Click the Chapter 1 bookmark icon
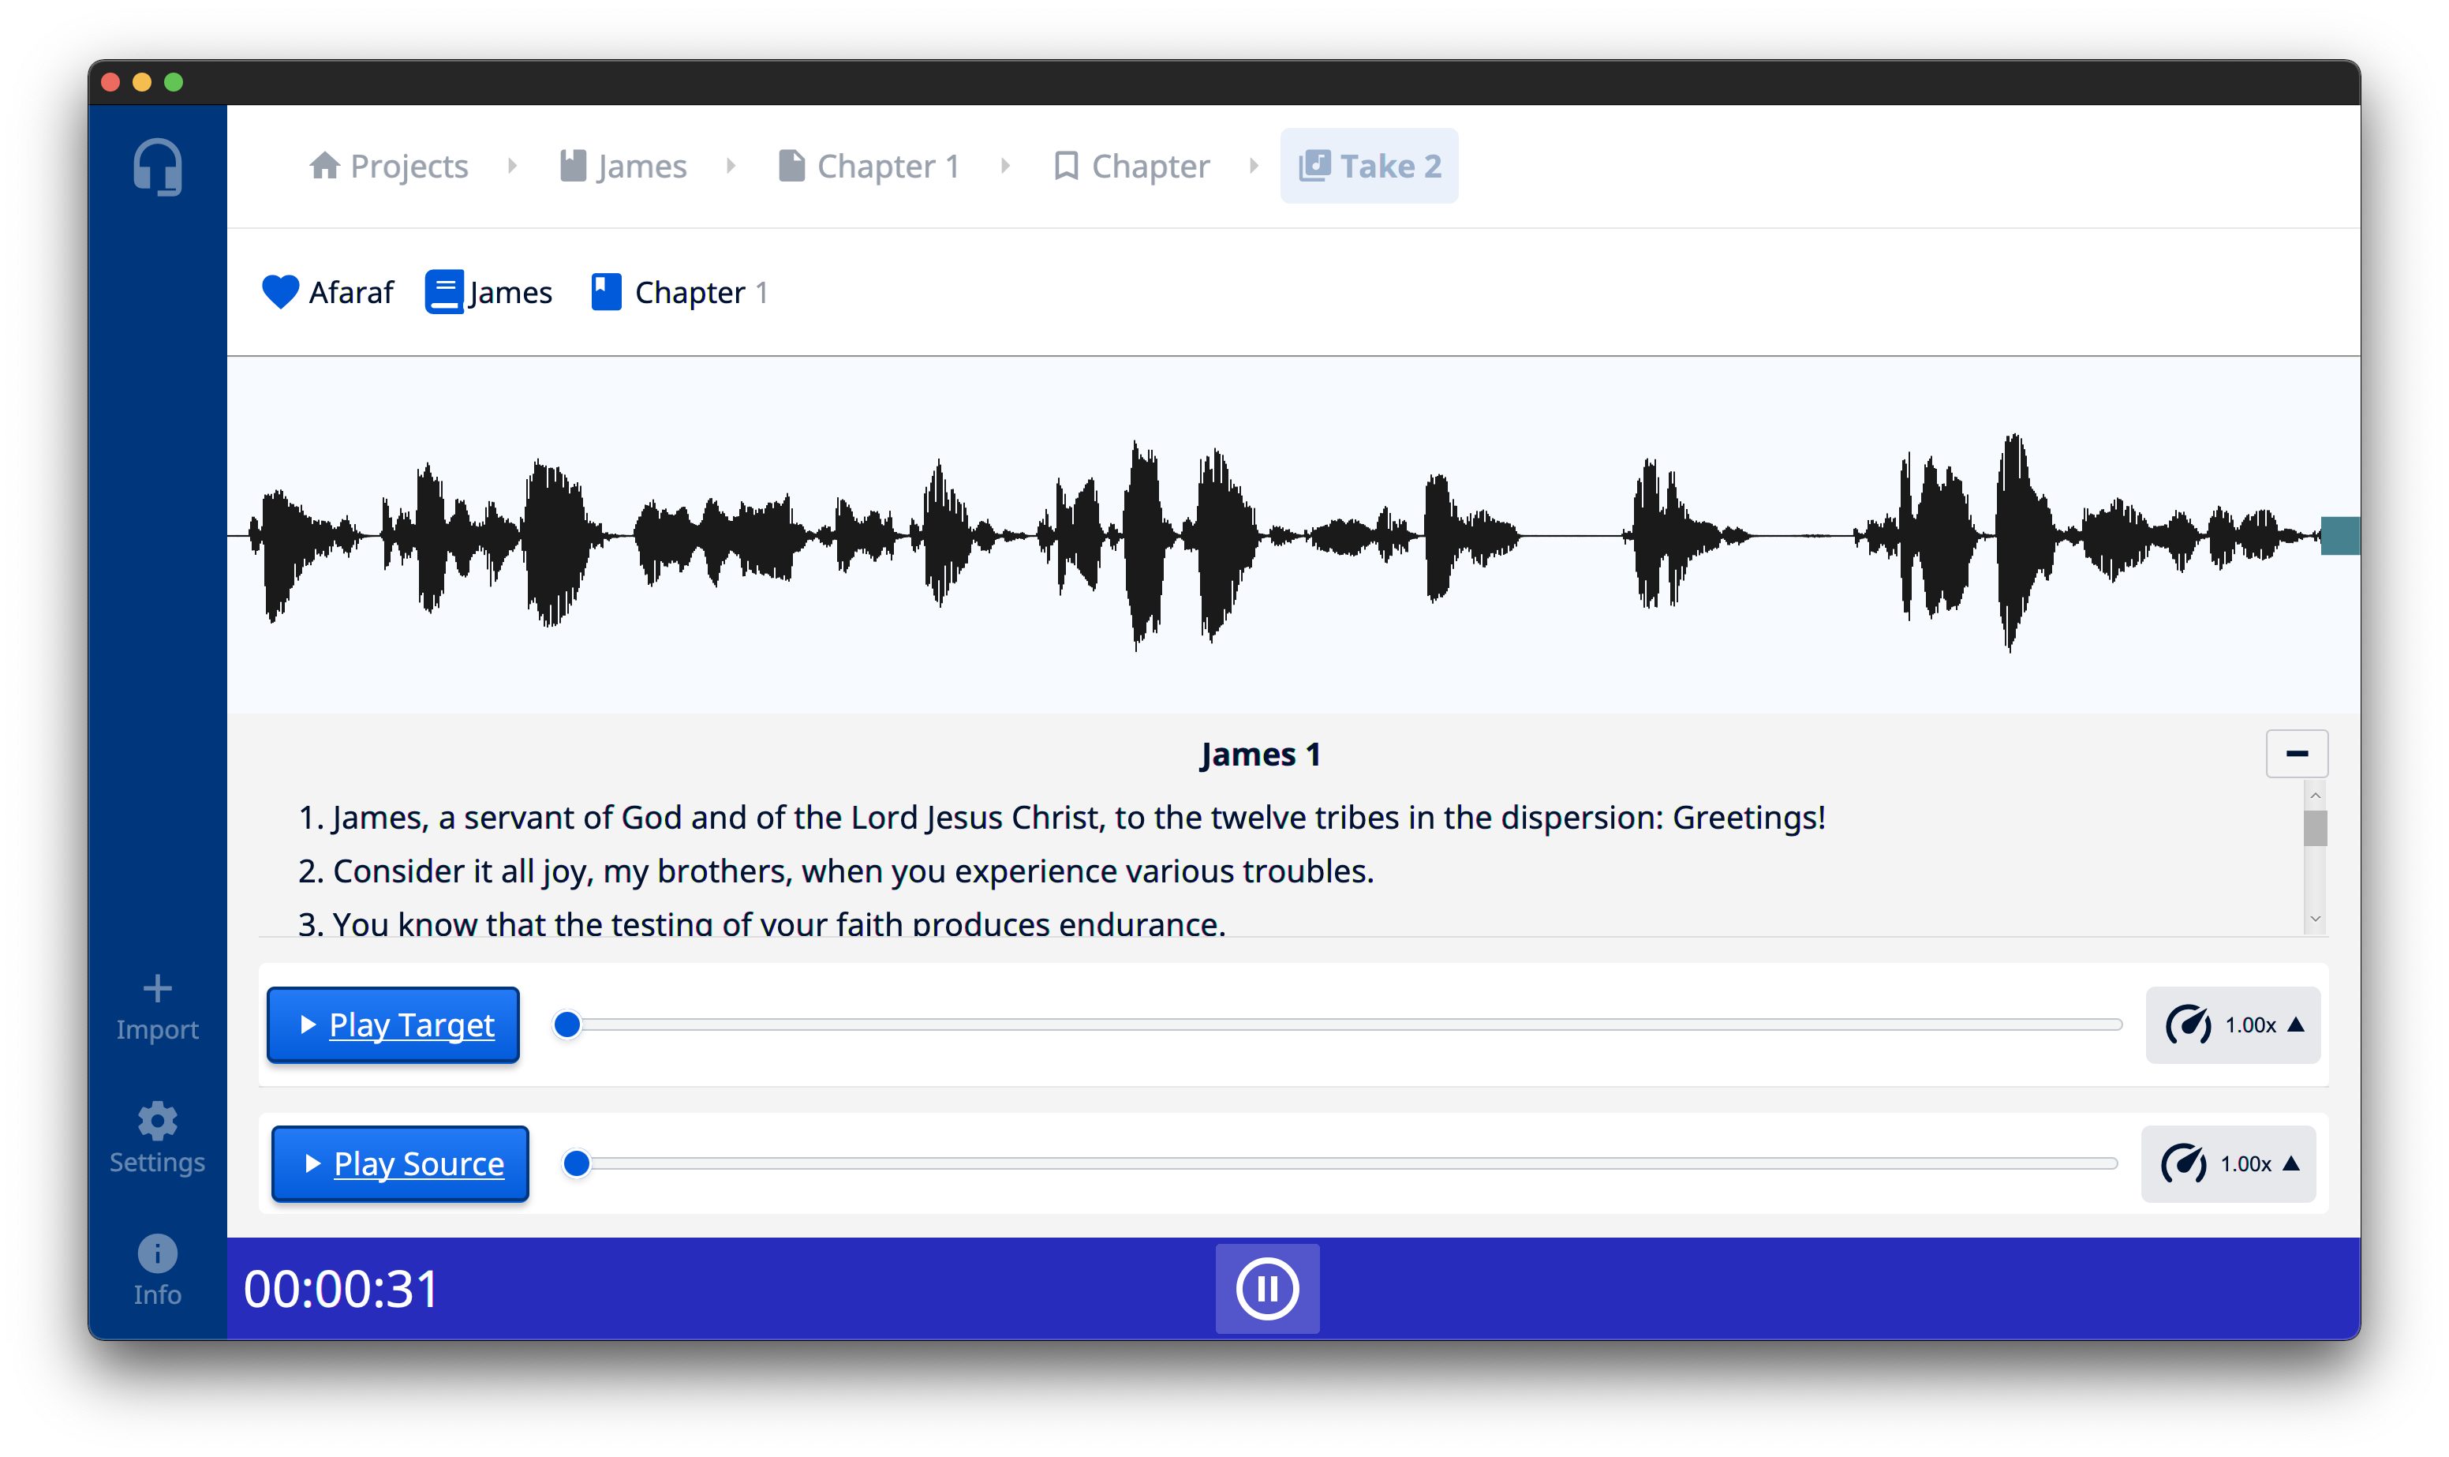Image resolution: width=2449 pixels, height=1457 pixels. click(605, 291)
